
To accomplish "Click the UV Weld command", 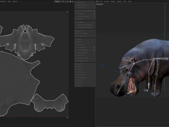I will [85, 19].
